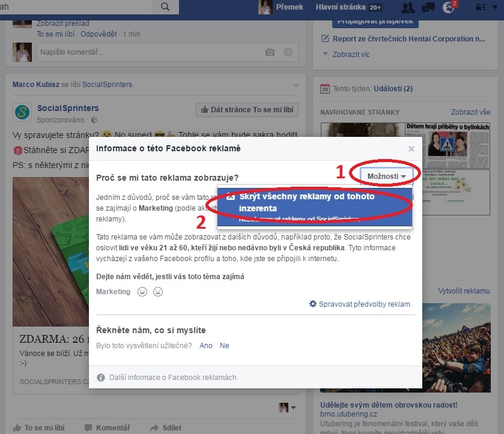The image size is (504, 434).
Task: Open the festival crowd ad image
Action: [457, 348]
